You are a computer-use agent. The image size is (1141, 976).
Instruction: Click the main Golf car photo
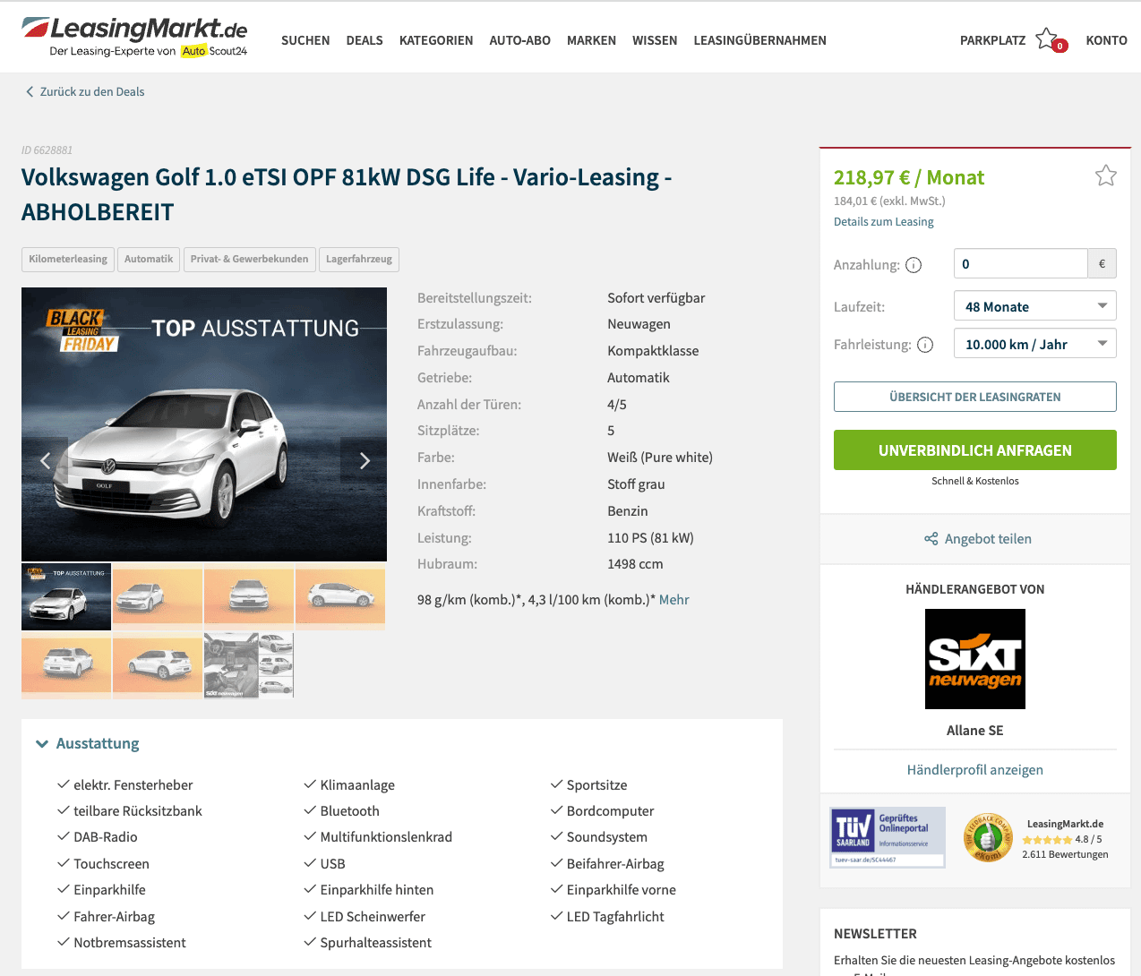coord(204,424)
